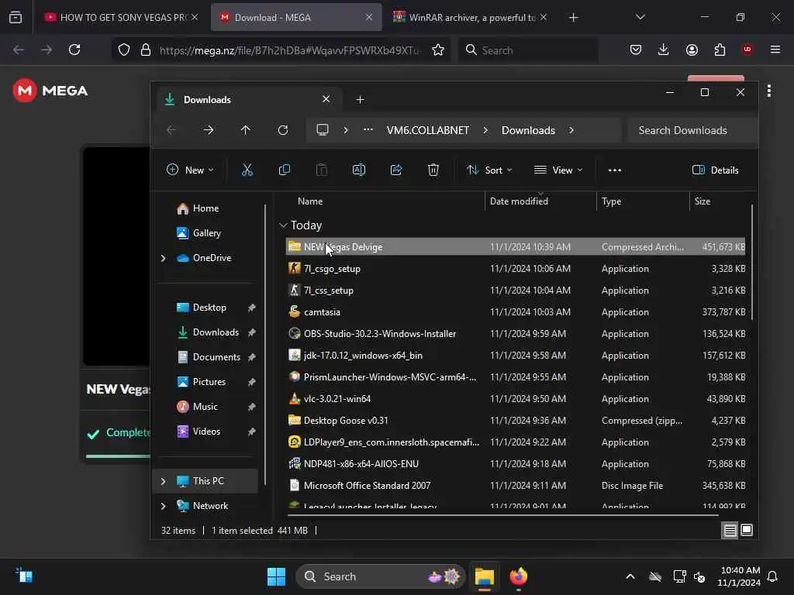Click VM6.COLLABNET in the breadcrumb
This screenshot has width=794, height=595.
pyautogui.click(x=428, y=130)
